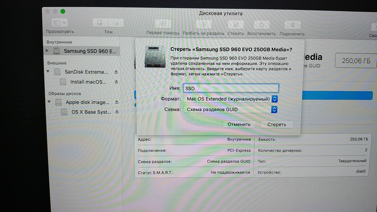Click the Просмотреть toolbar label
This screenshot has width=377, height=212.
[x=60, y=31]
